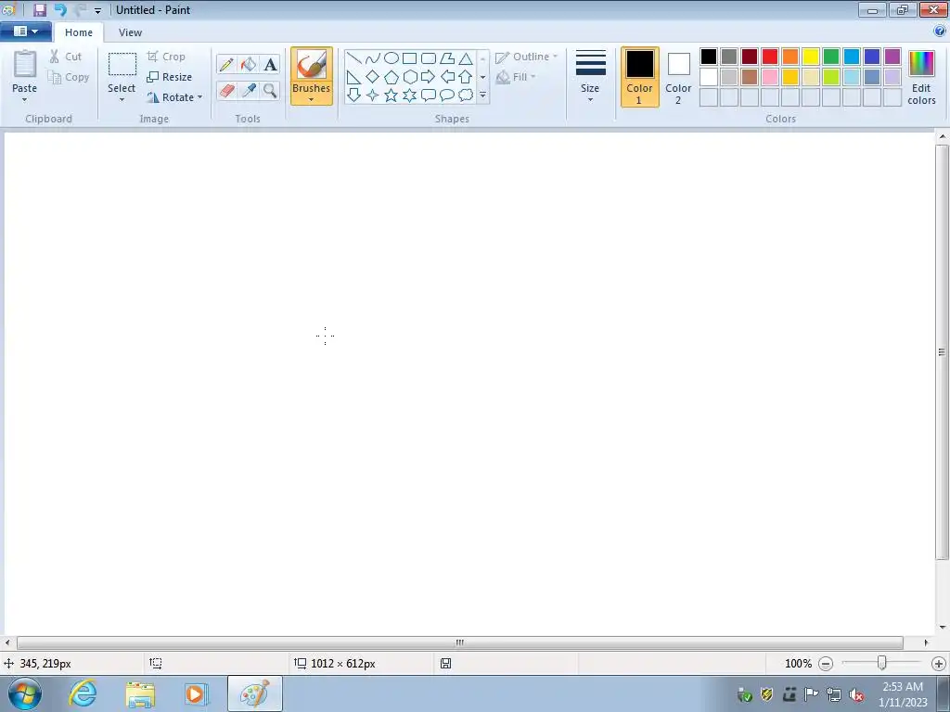Screen dimensions: 950x712
Task: Click the Resize button
Action: point(170,77)
